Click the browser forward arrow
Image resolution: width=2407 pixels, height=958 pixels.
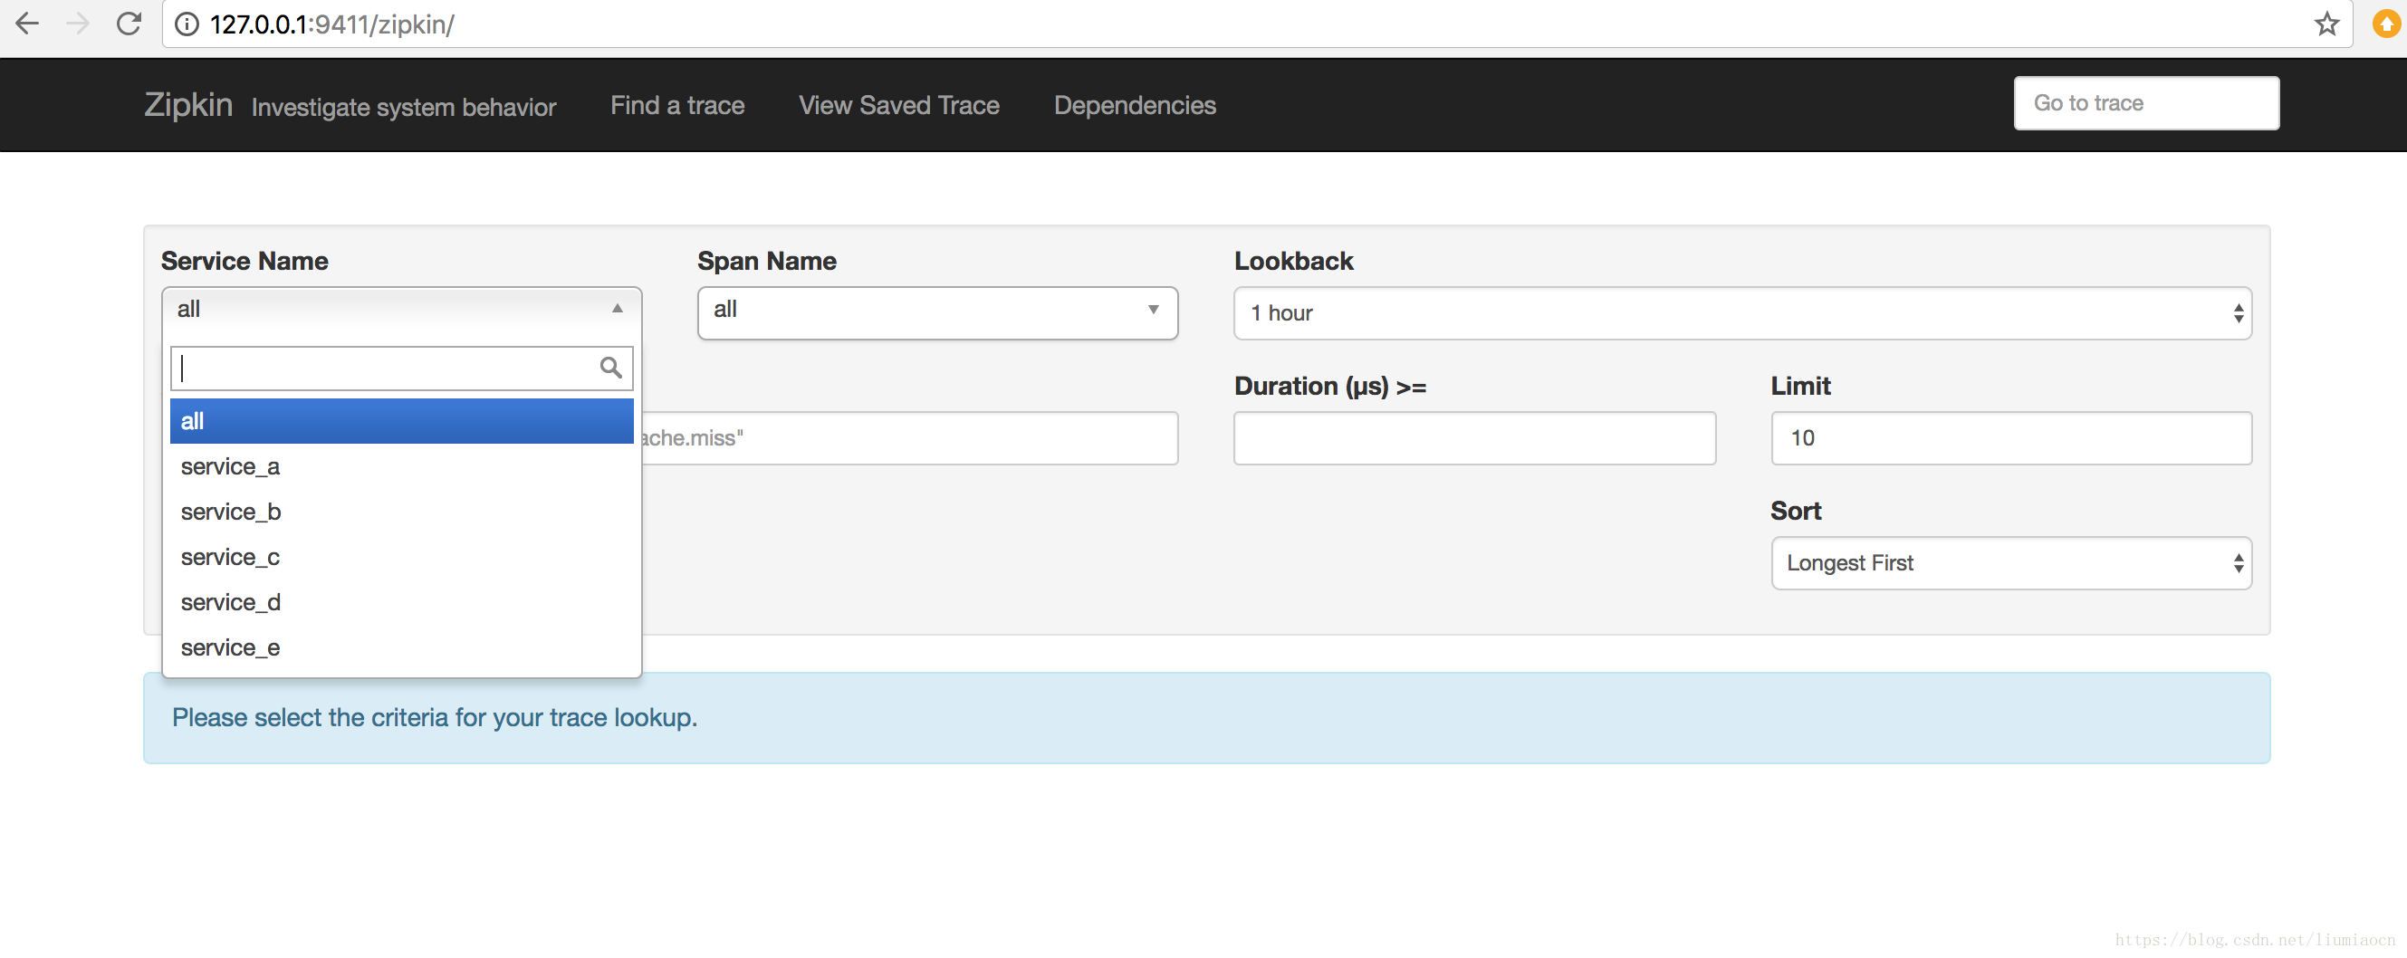coord(79,24)
